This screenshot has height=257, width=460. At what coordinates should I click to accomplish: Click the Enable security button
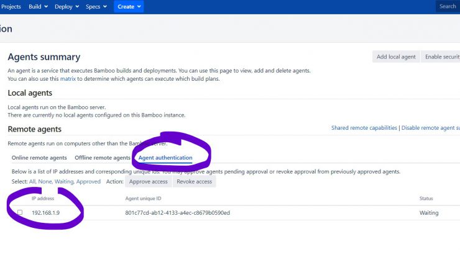[440, 56]
